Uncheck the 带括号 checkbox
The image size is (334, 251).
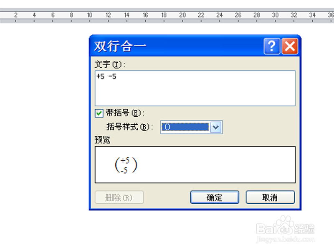[99, 113]
